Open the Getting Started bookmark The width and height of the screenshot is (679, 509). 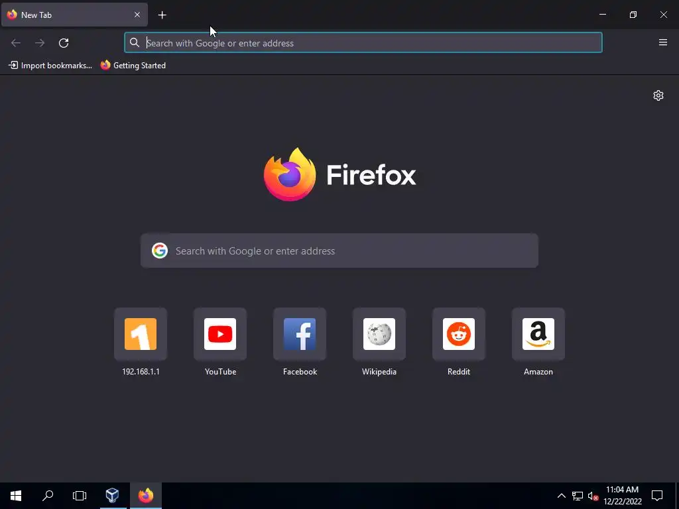[133, 66]
